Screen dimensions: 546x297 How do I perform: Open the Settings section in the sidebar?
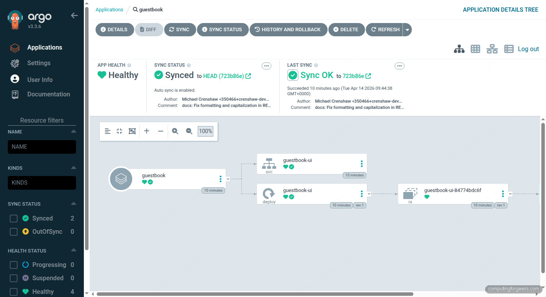pos(39,63)
